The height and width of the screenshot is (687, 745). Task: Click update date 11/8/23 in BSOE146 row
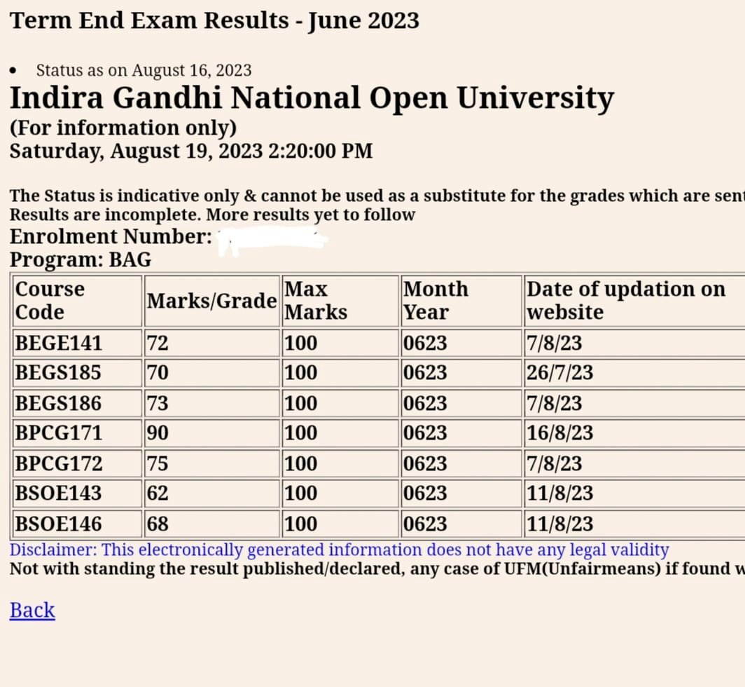pyautogui.click(x=559, y=524)
